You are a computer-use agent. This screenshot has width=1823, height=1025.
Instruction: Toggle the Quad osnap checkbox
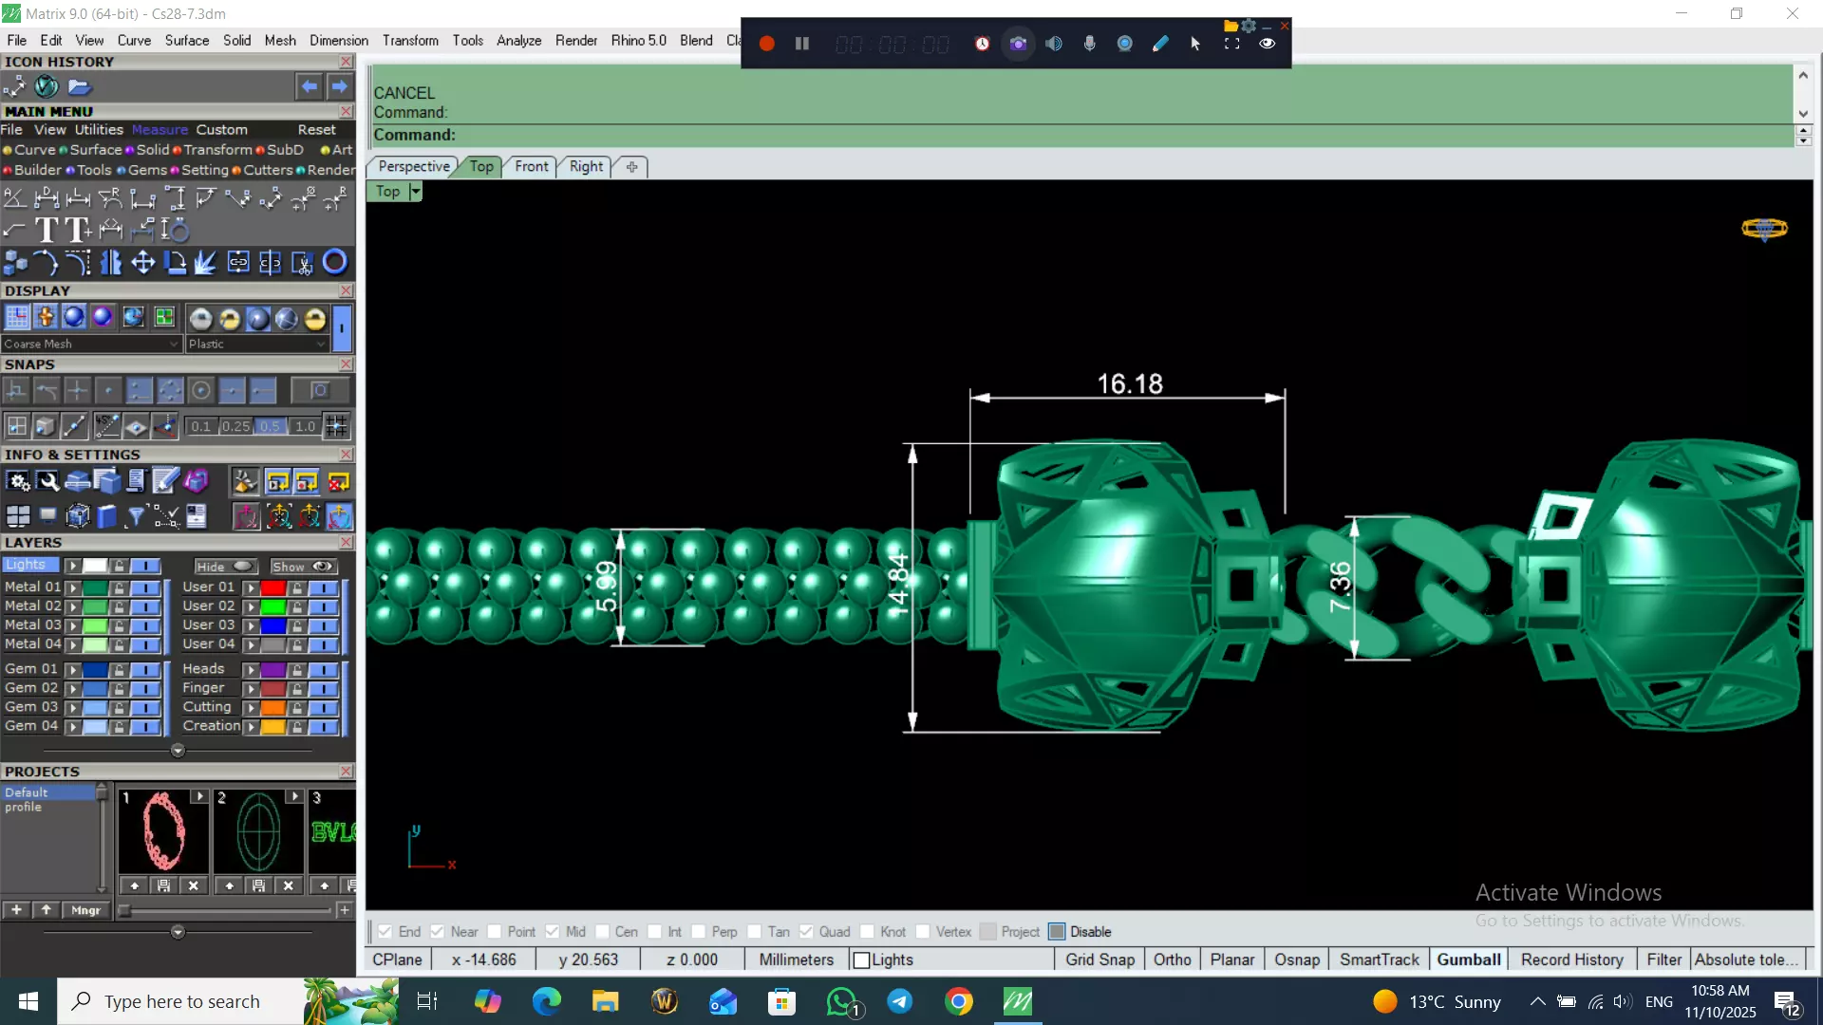tap(805, 932)
